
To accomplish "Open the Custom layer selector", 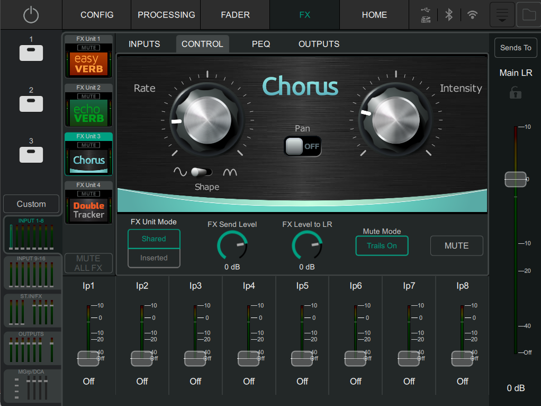I will [x=31, y=204].
